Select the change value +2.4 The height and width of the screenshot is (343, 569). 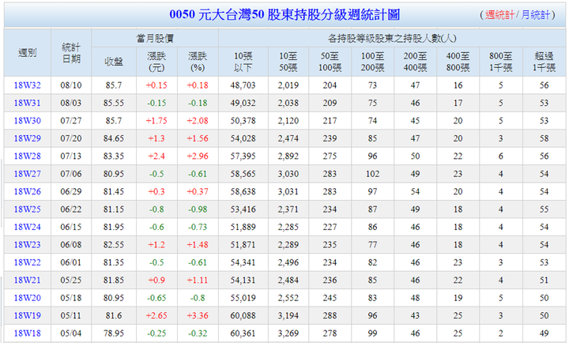(156, 156)
